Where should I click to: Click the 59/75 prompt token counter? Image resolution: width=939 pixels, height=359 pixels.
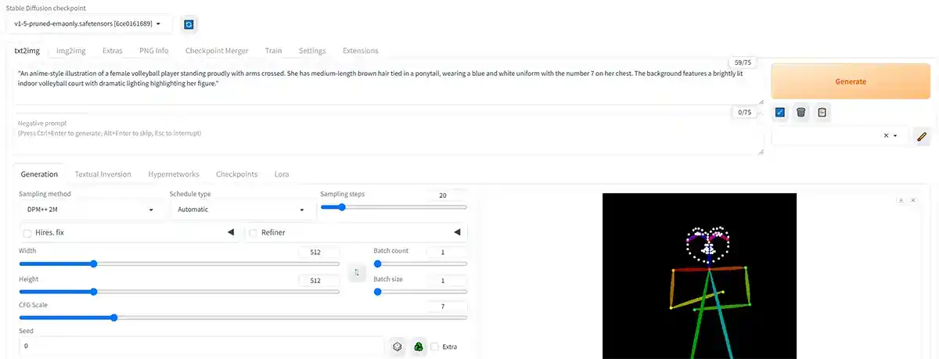[x=744, y=63]
